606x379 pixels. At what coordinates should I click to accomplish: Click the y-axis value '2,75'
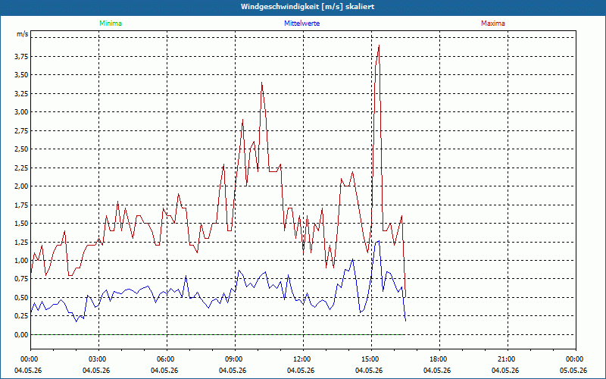point(21,130)
